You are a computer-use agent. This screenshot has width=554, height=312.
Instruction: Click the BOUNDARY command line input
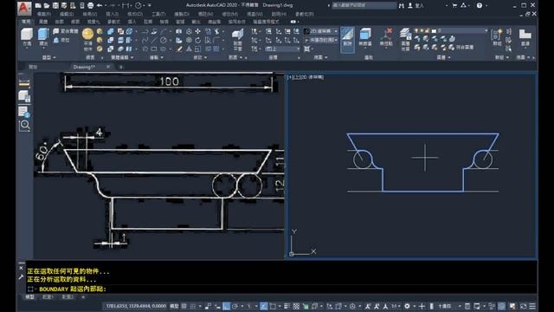[x=281, y=289]
